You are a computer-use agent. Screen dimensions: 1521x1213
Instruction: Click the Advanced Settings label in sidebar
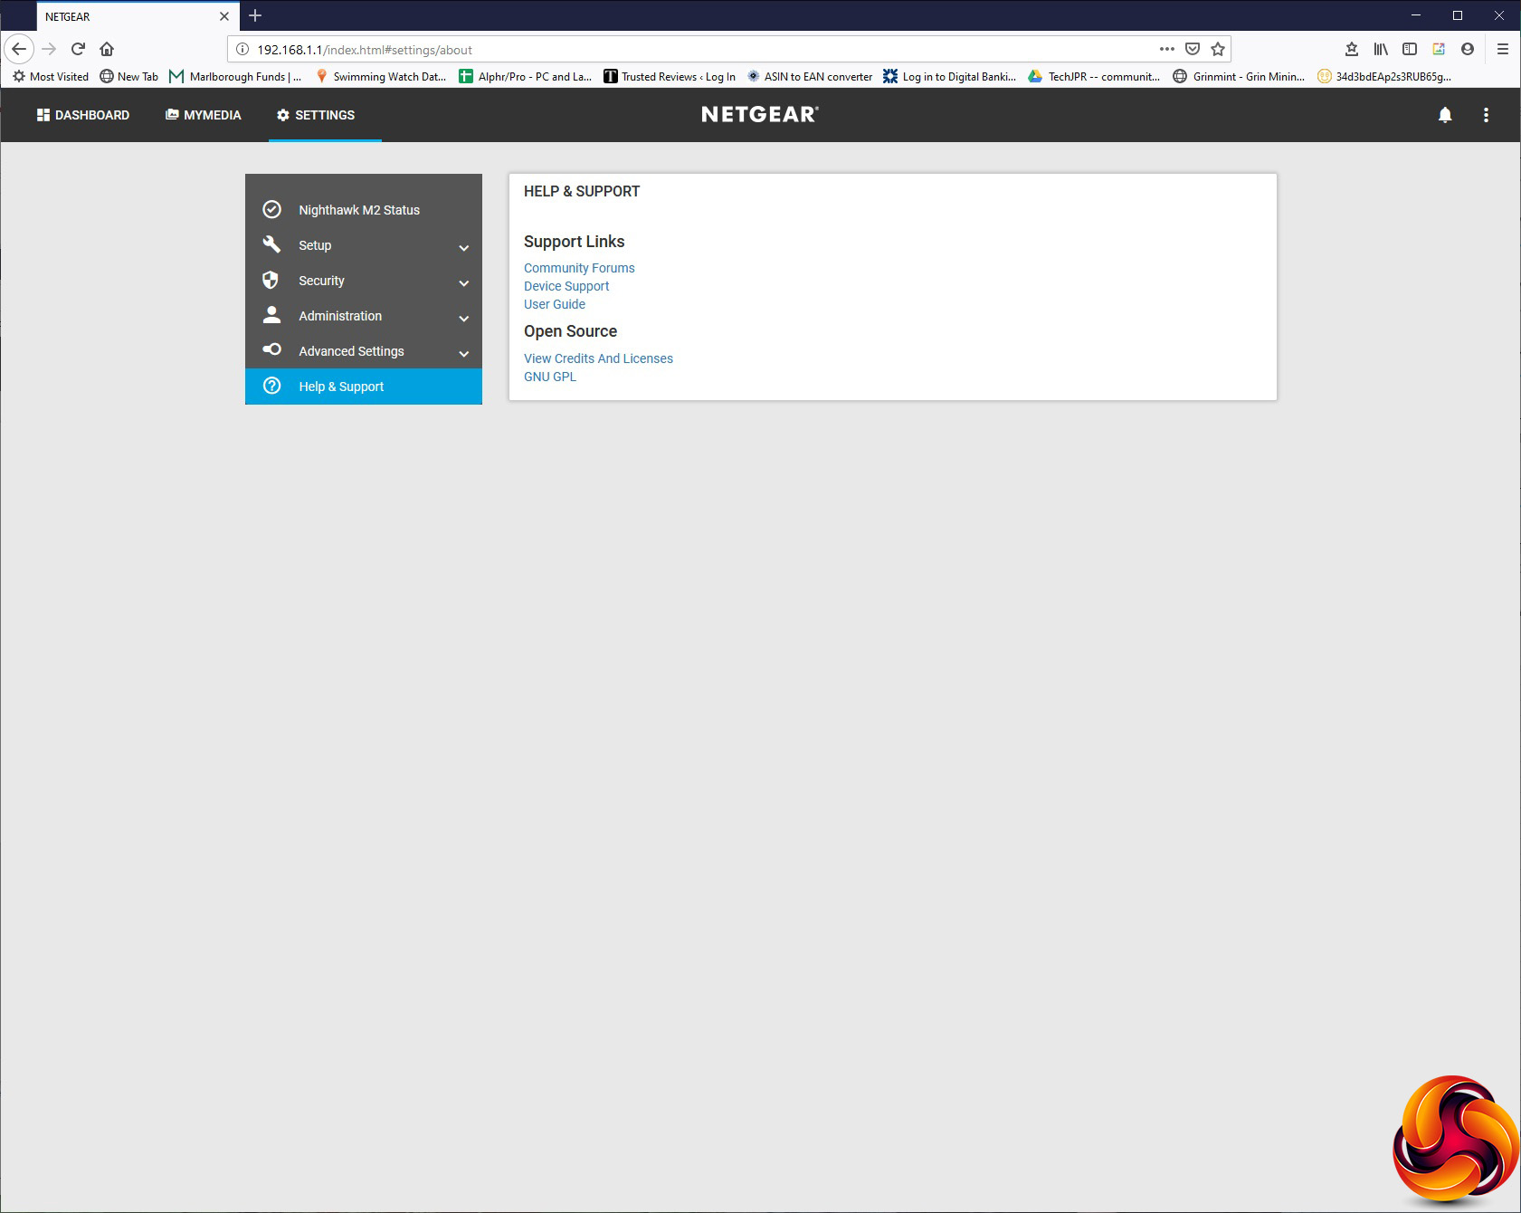coord(351,351)
